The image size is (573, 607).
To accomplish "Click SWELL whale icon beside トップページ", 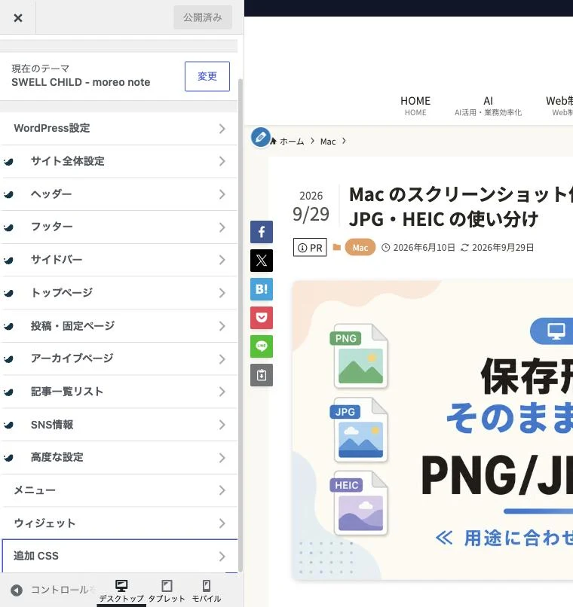I will pyautogui.click(x=8, y=293).
